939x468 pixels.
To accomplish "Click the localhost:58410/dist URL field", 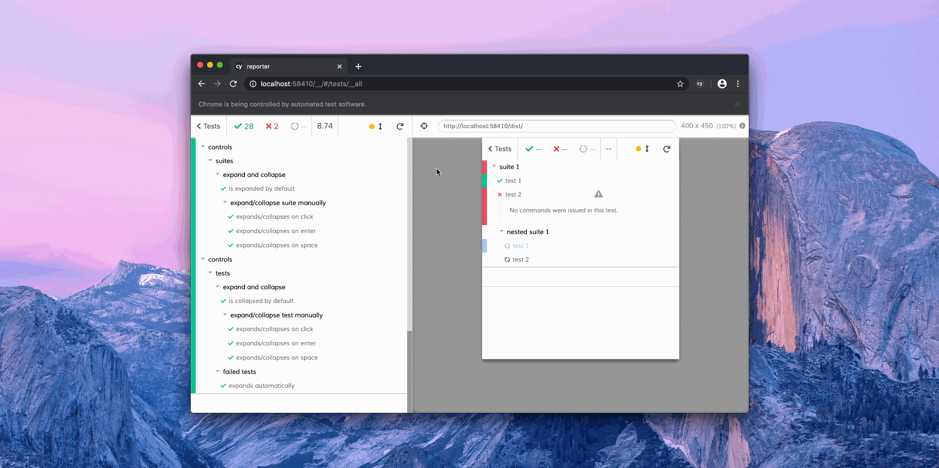I will (x=557, y=126).
